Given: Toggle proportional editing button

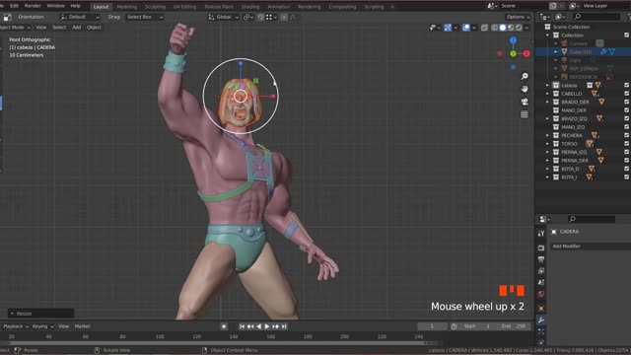Looking at the screenshot, I should (284, 17).
